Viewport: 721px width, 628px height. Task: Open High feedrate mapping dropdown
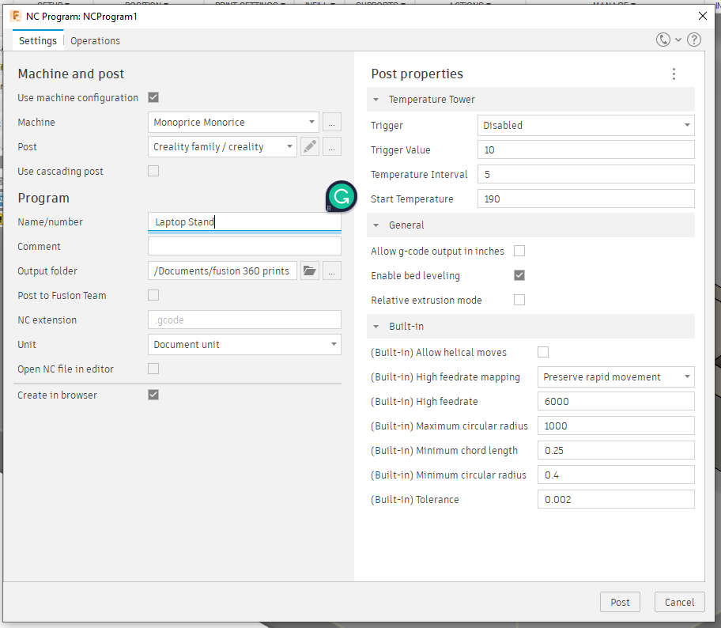point(616,376)
